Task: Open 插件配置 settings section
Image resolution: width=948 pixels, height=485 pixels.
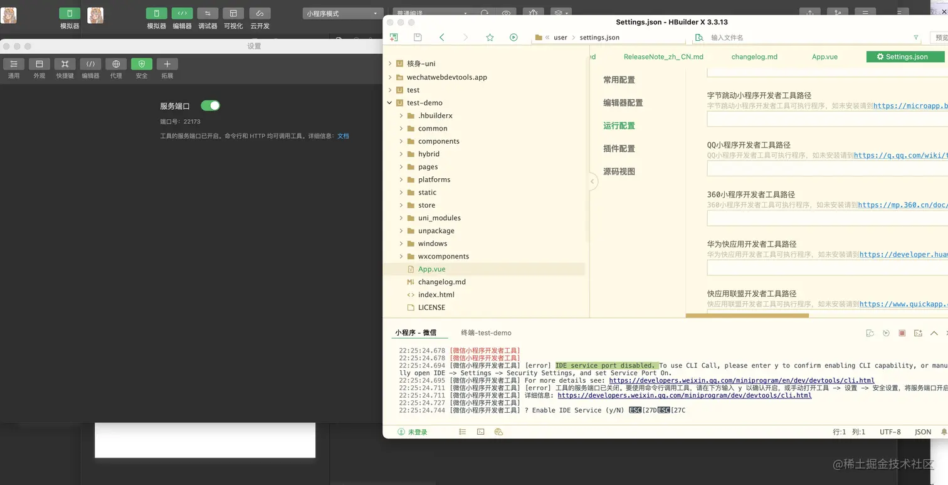Action: coord(619,149)
